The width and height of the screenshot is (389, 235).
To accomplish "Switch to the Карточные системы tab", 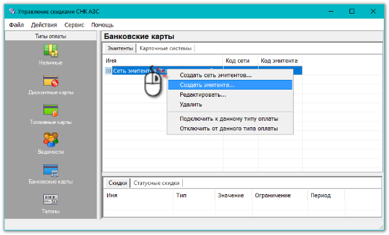I will click(x=165, y=48).
